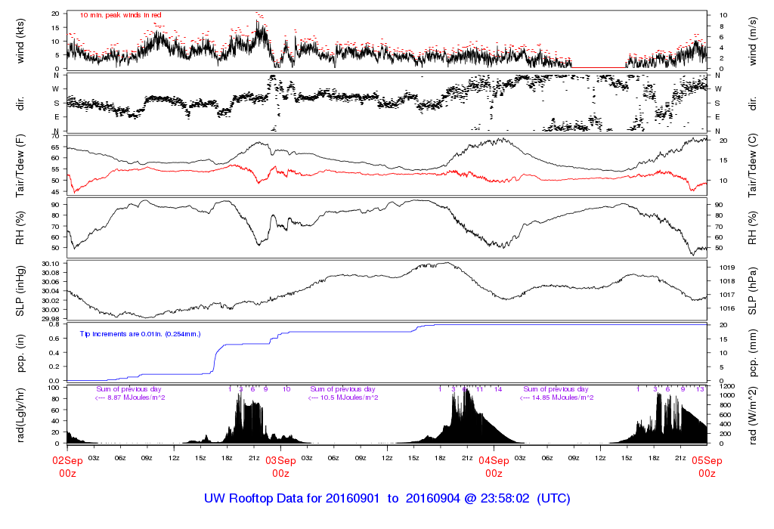Click the '10 min. peak winds in red' note
The height and width of the screenshot is (529, 774).
point(120,15)
